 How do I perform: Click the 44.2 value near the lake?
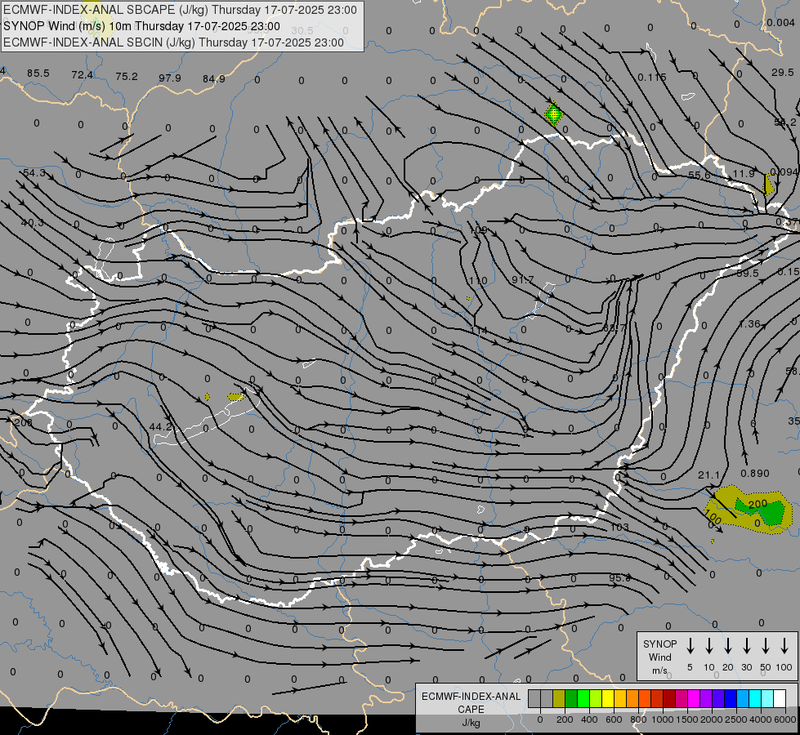coord(161,426)
